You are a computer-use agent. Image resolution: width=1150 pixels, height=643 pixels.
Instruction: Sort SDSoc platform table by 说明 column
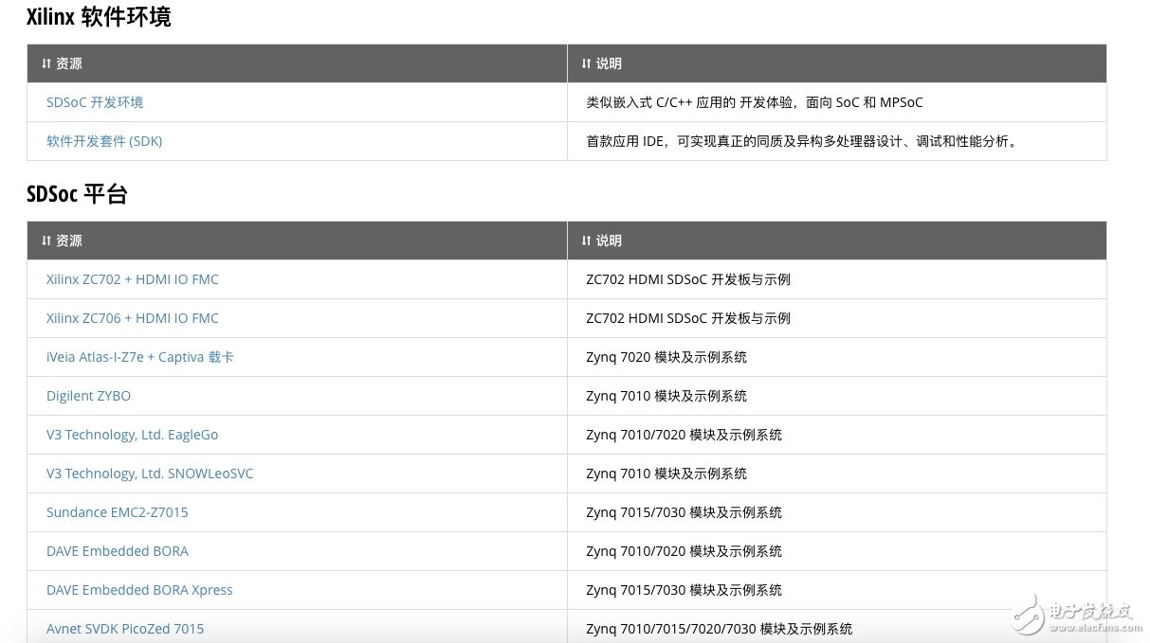(x=601, y=241)
